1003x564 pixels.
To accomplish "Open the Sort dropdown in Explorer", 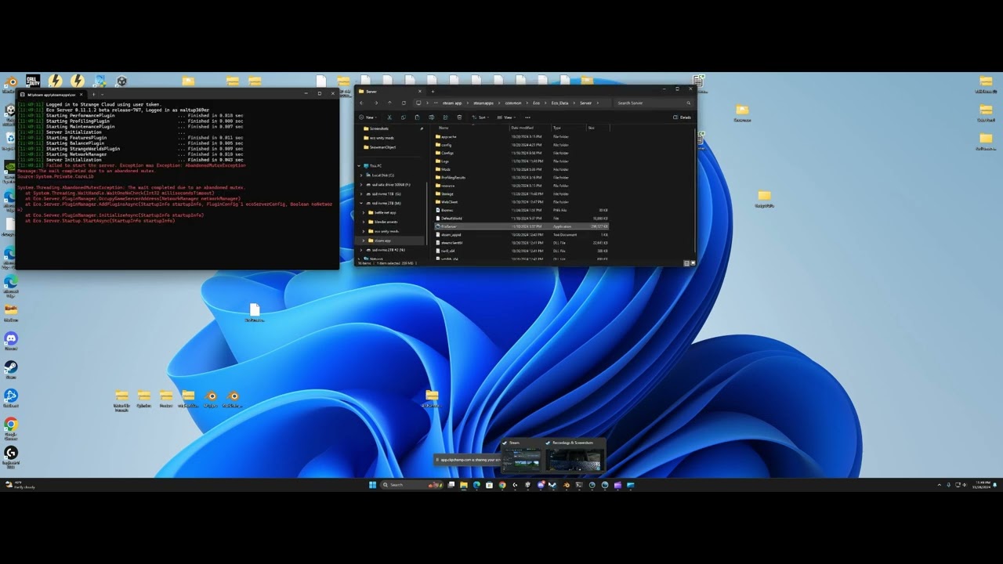I will pyautogui.click(x=481, y=117).
